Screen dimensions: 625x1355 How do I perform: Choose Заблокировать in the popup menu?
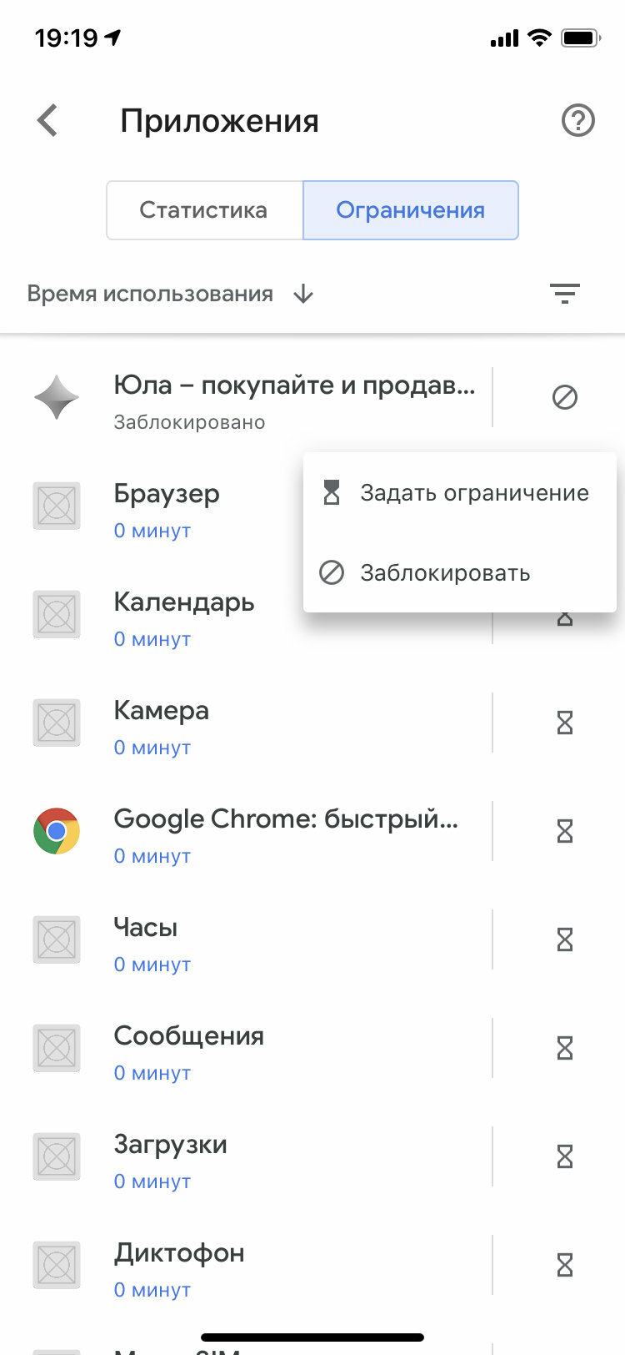pos(460,573)
